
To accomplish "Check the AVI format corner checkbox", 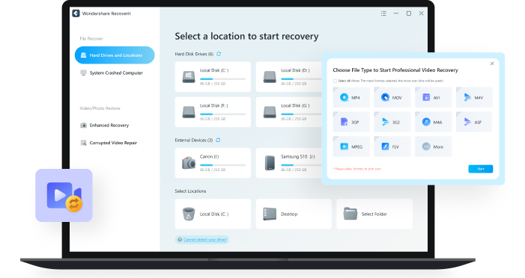I will pyautogui.click(x=417, y=89).
